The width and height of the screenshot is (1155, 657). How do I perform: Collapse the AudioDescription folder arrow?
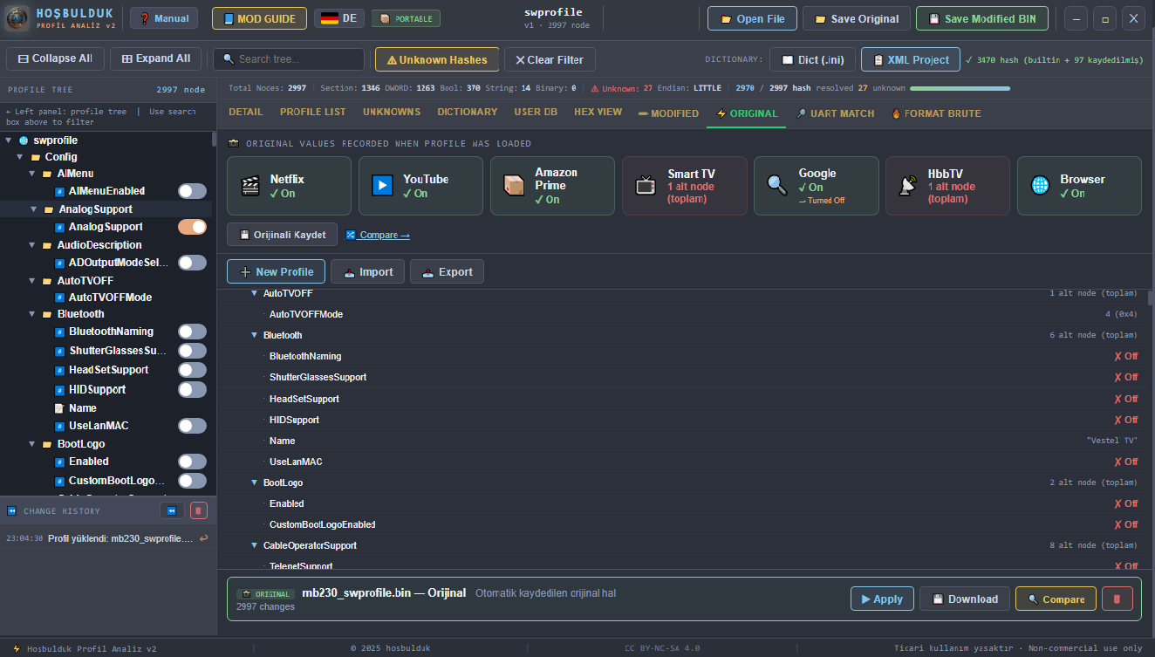tap(33, 245)
